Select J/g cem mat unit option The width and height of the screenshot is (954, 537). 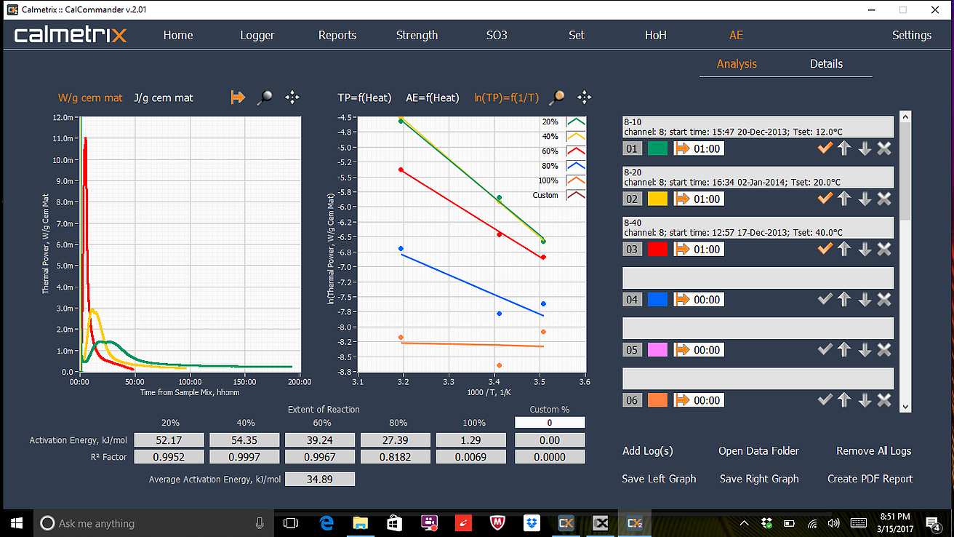pos(164,98)
